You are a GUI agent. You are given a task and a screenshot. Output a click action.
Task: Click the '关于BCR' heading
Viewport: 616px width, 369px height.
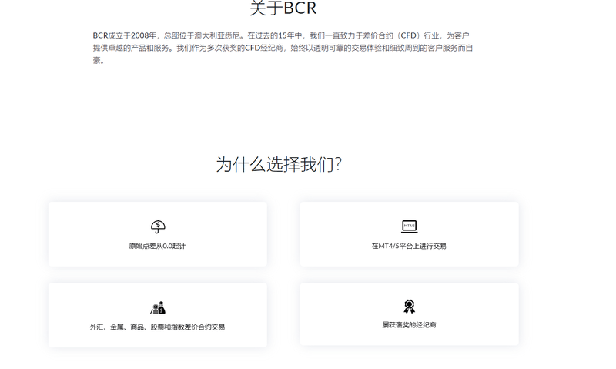[283, 8]
